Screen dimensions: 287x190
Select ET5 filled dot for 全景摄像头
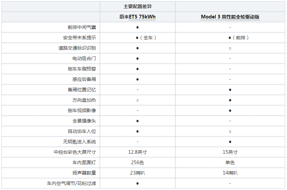click(138, 121)
